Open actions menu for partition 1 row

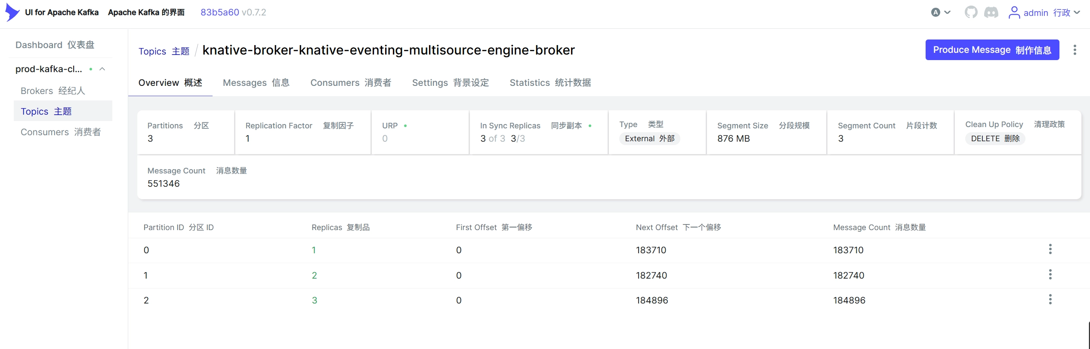click(x=1050, y=275)
